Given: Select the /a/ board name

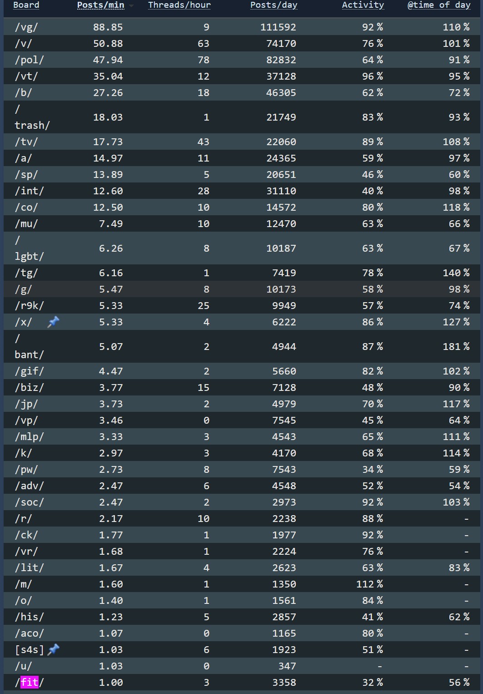Looking at the screenshot, I should 23,158.
